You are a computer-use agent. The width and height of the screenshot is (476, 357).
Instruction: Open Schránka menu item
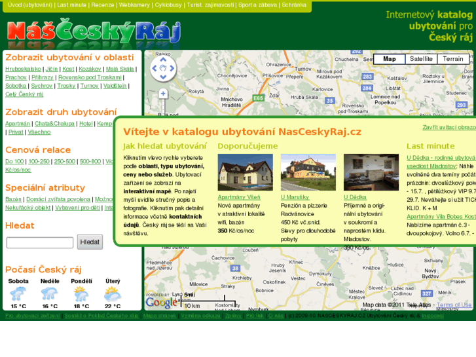(x=294, y=5)
